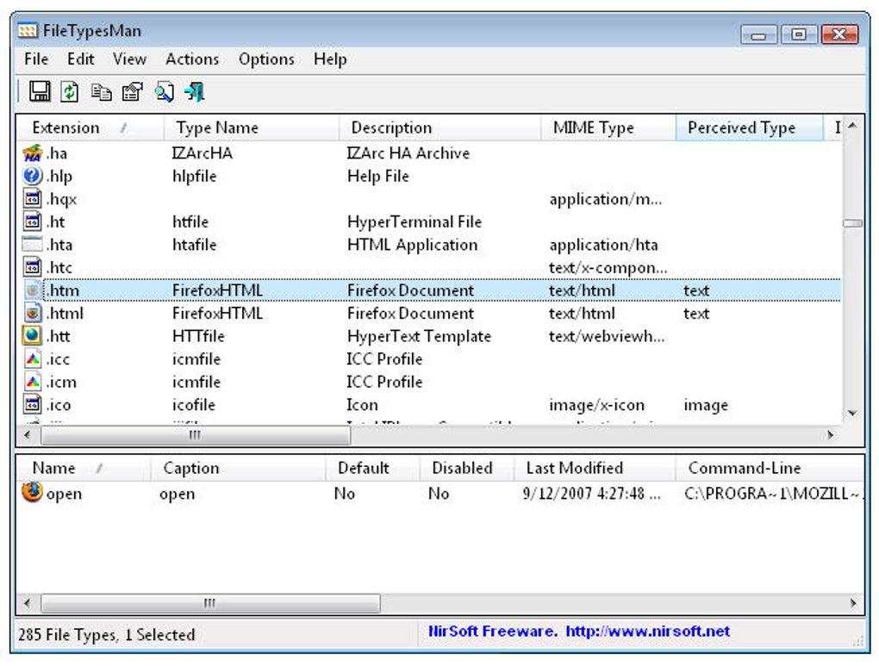
Task: Click the upper list scroll right arrow
Action: [x=831, y=435]
